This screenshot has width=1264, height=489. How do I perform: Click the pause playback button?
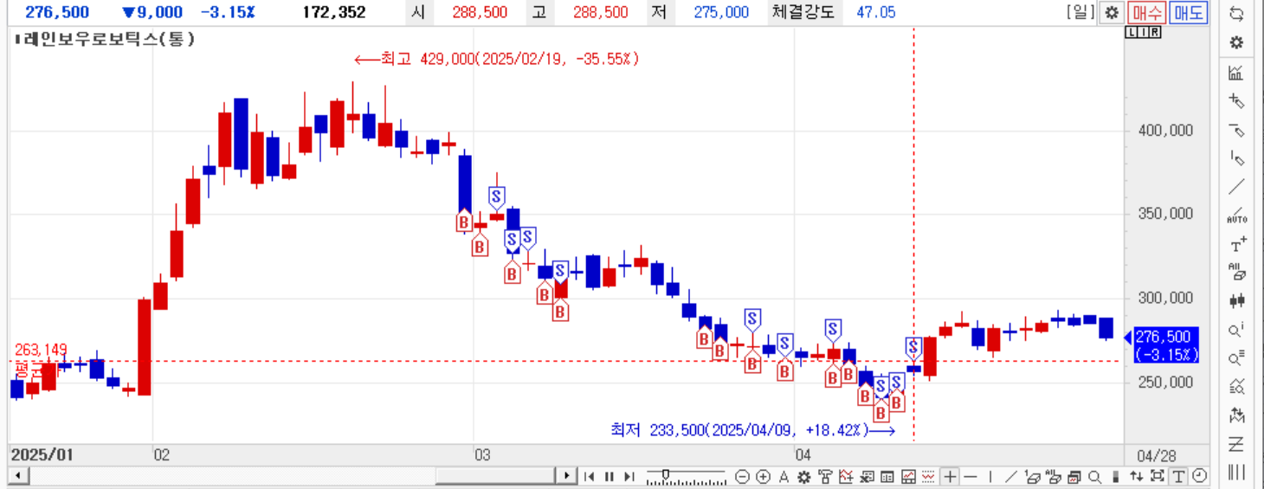tap(609, 476)
